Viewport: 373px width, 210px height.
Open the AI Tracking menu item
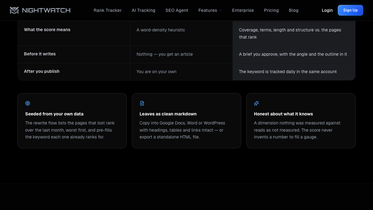pyautogui.click(x=144, y=10)
